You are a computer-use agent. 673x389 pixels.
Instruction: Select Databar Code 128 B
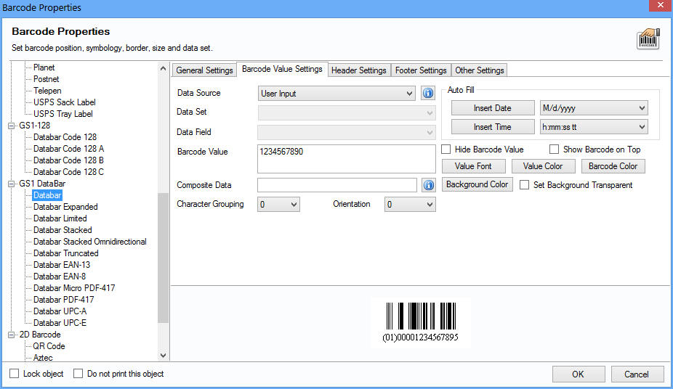(x=68, y=160)
